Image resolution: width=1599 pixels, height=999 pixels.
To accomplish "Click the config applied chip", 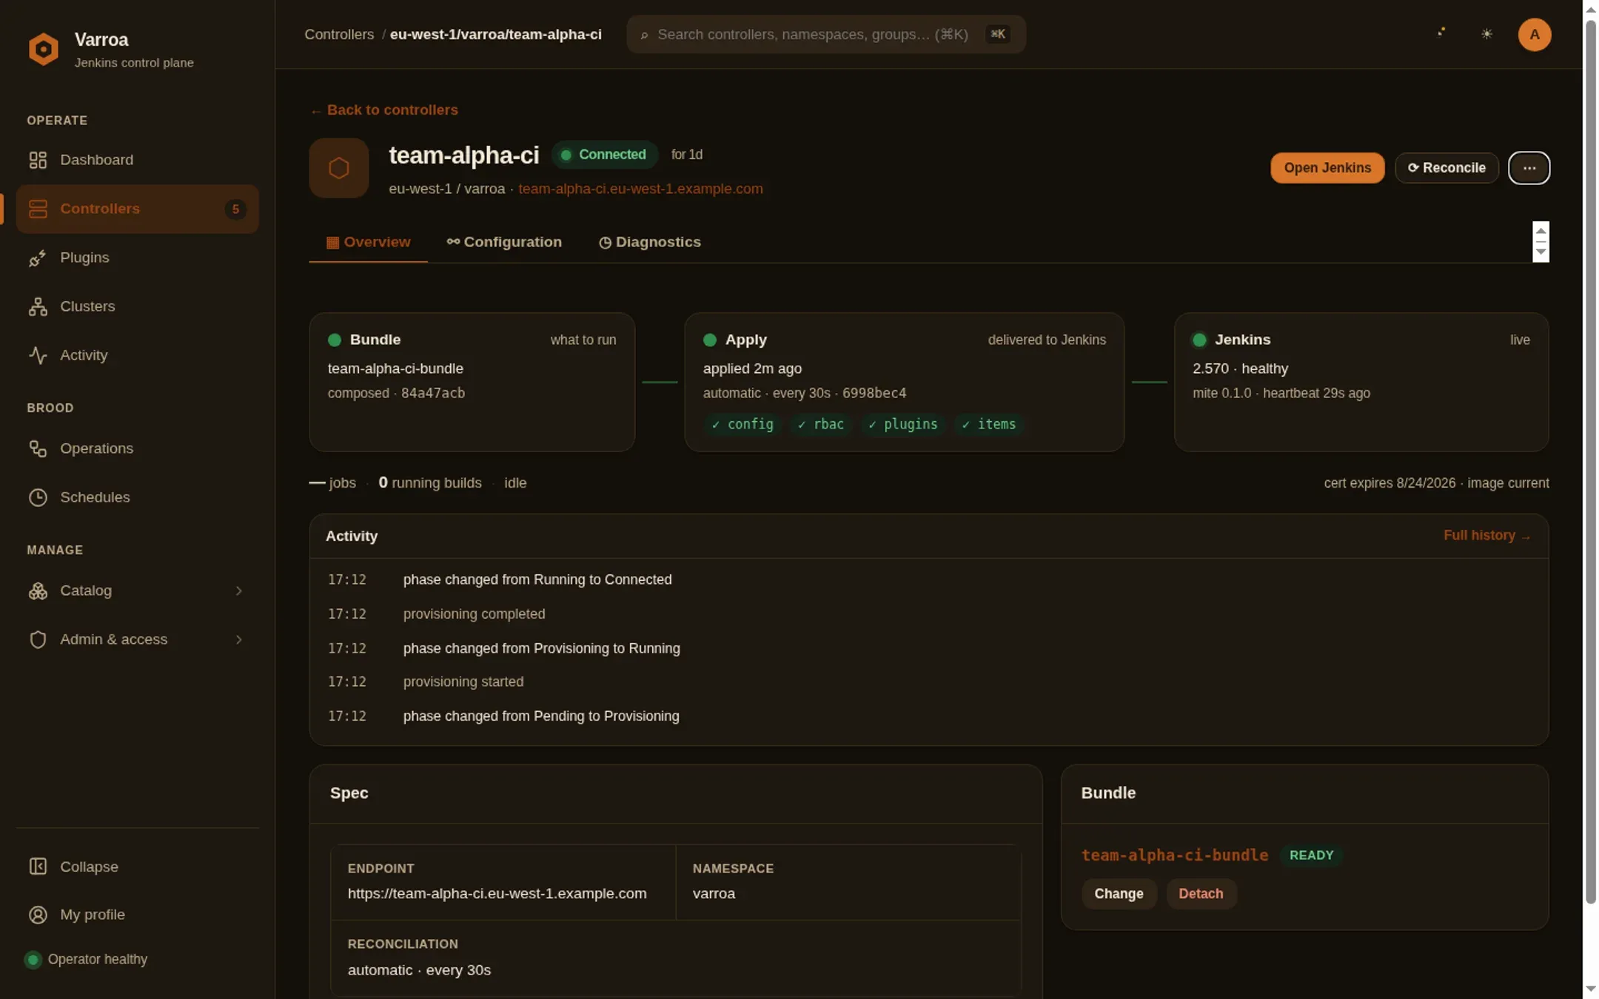I will coord(742,424).
